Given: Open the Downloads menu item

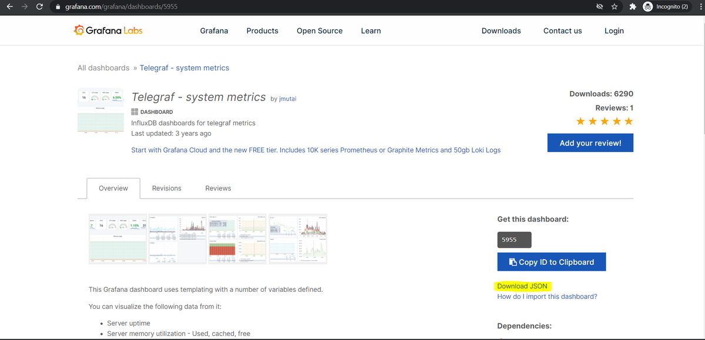Looking at the screenshot, I should [501, 31].
